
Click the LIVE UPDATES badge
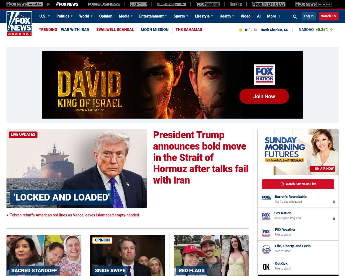coord(23,134)
